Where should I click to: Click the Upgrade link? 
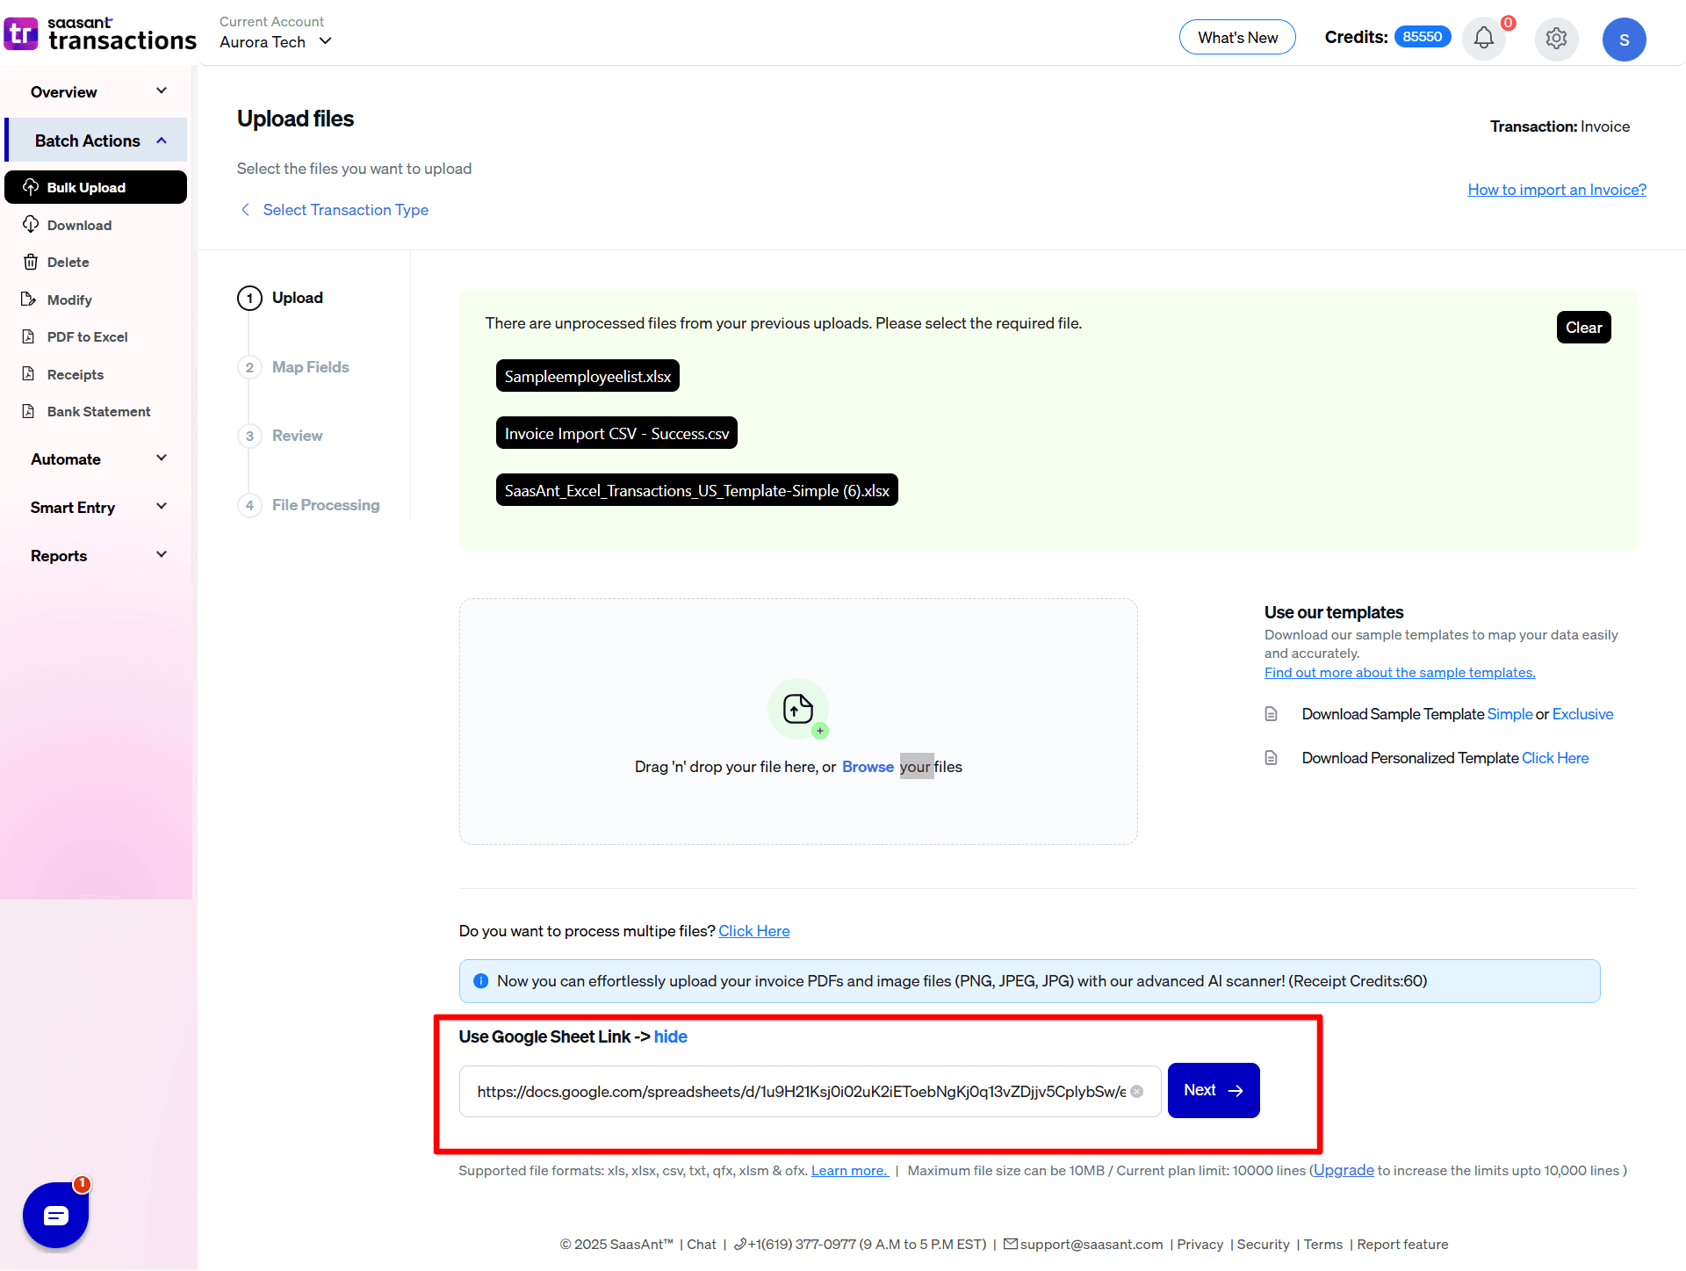[x=1344, y=1170]
